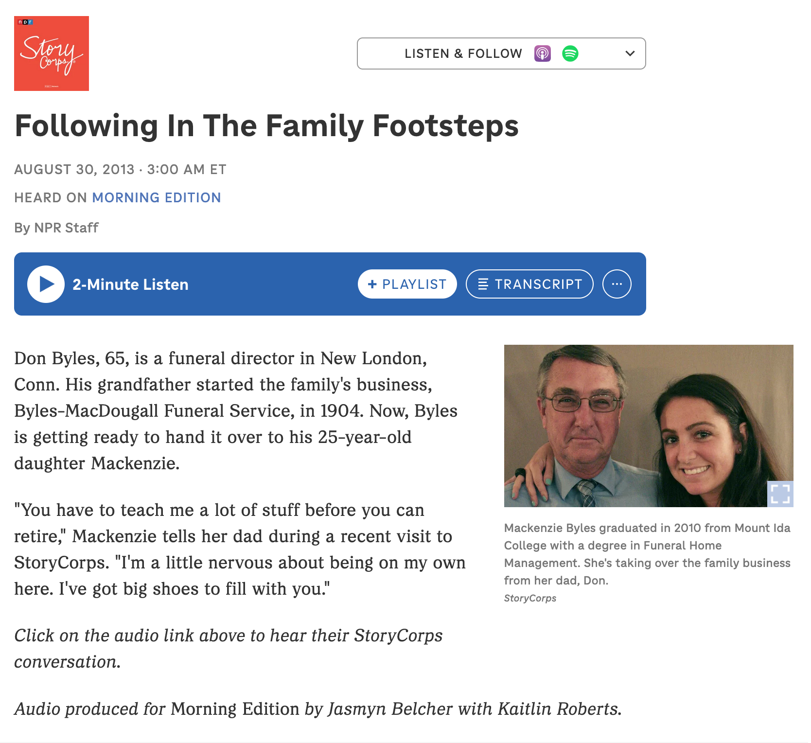Open the StoryCorps podcast logo tile
This screenshot has height=743, width=811.
52,53
